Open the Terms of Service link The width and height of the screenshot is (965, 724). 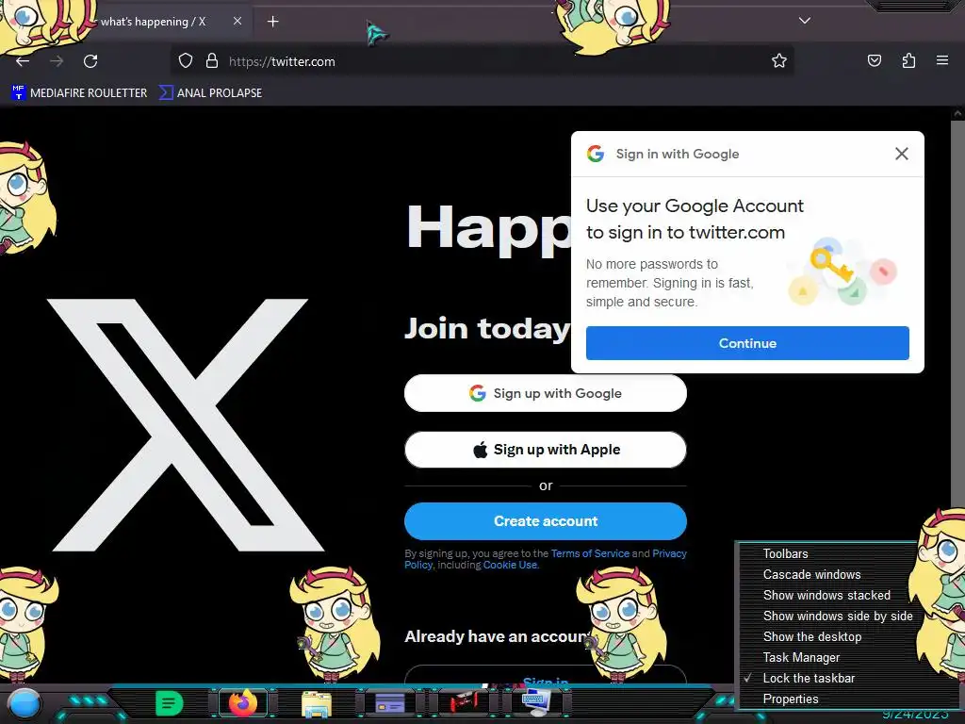click(x=590, y=553)
